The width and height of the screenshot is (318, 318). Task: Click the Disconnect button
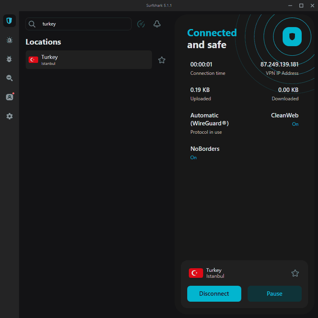pyautogui.click(x=214, y=293)
